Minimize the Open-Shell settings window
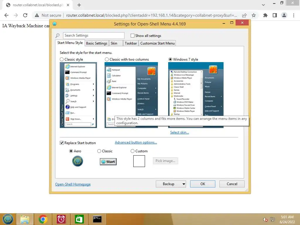 [x=224, y=23]
